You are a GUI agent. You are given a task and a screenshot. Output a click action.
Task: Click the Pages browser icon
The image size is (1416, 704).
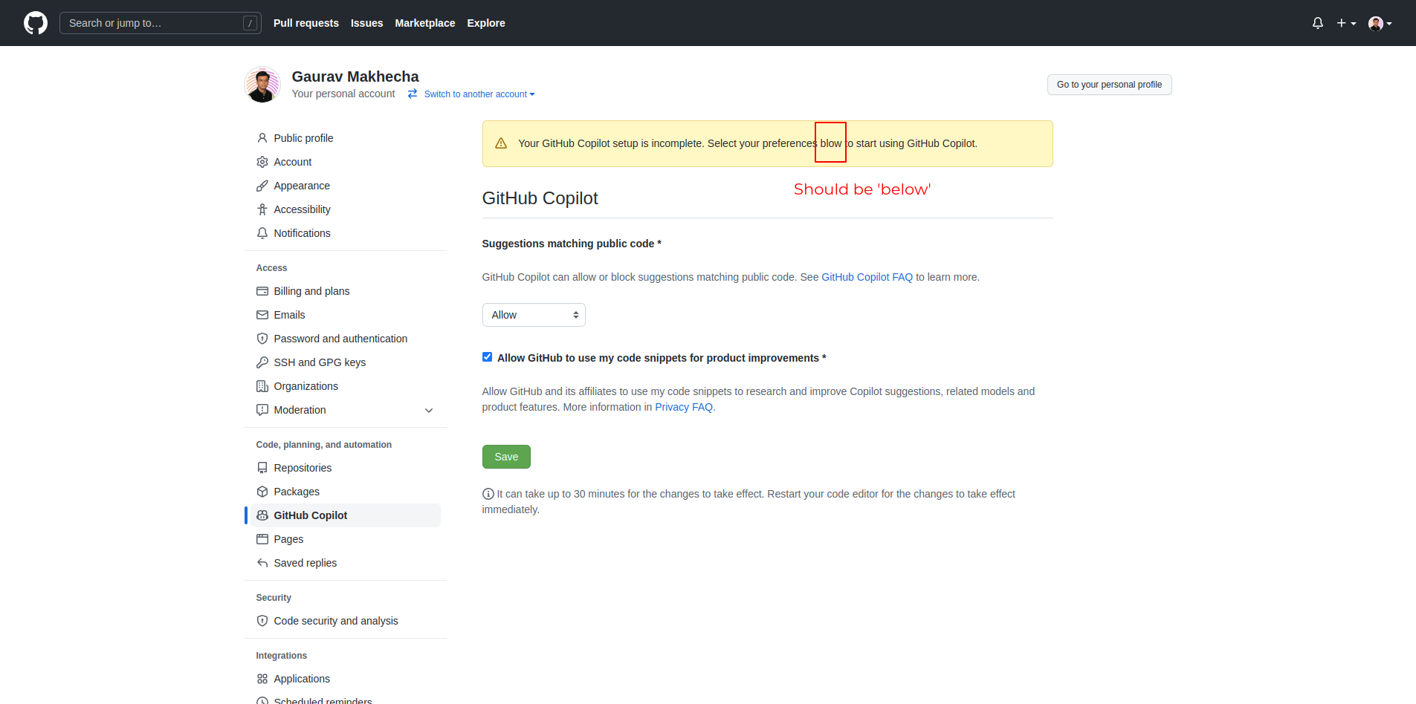262,539
